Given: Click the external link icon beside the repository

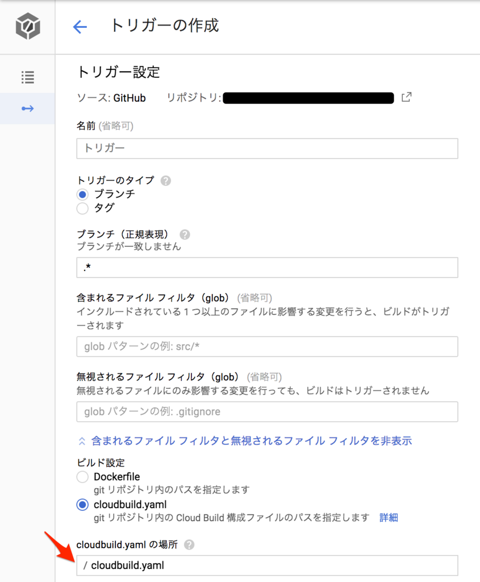Looking at the screenshot, I should point(406,97).
